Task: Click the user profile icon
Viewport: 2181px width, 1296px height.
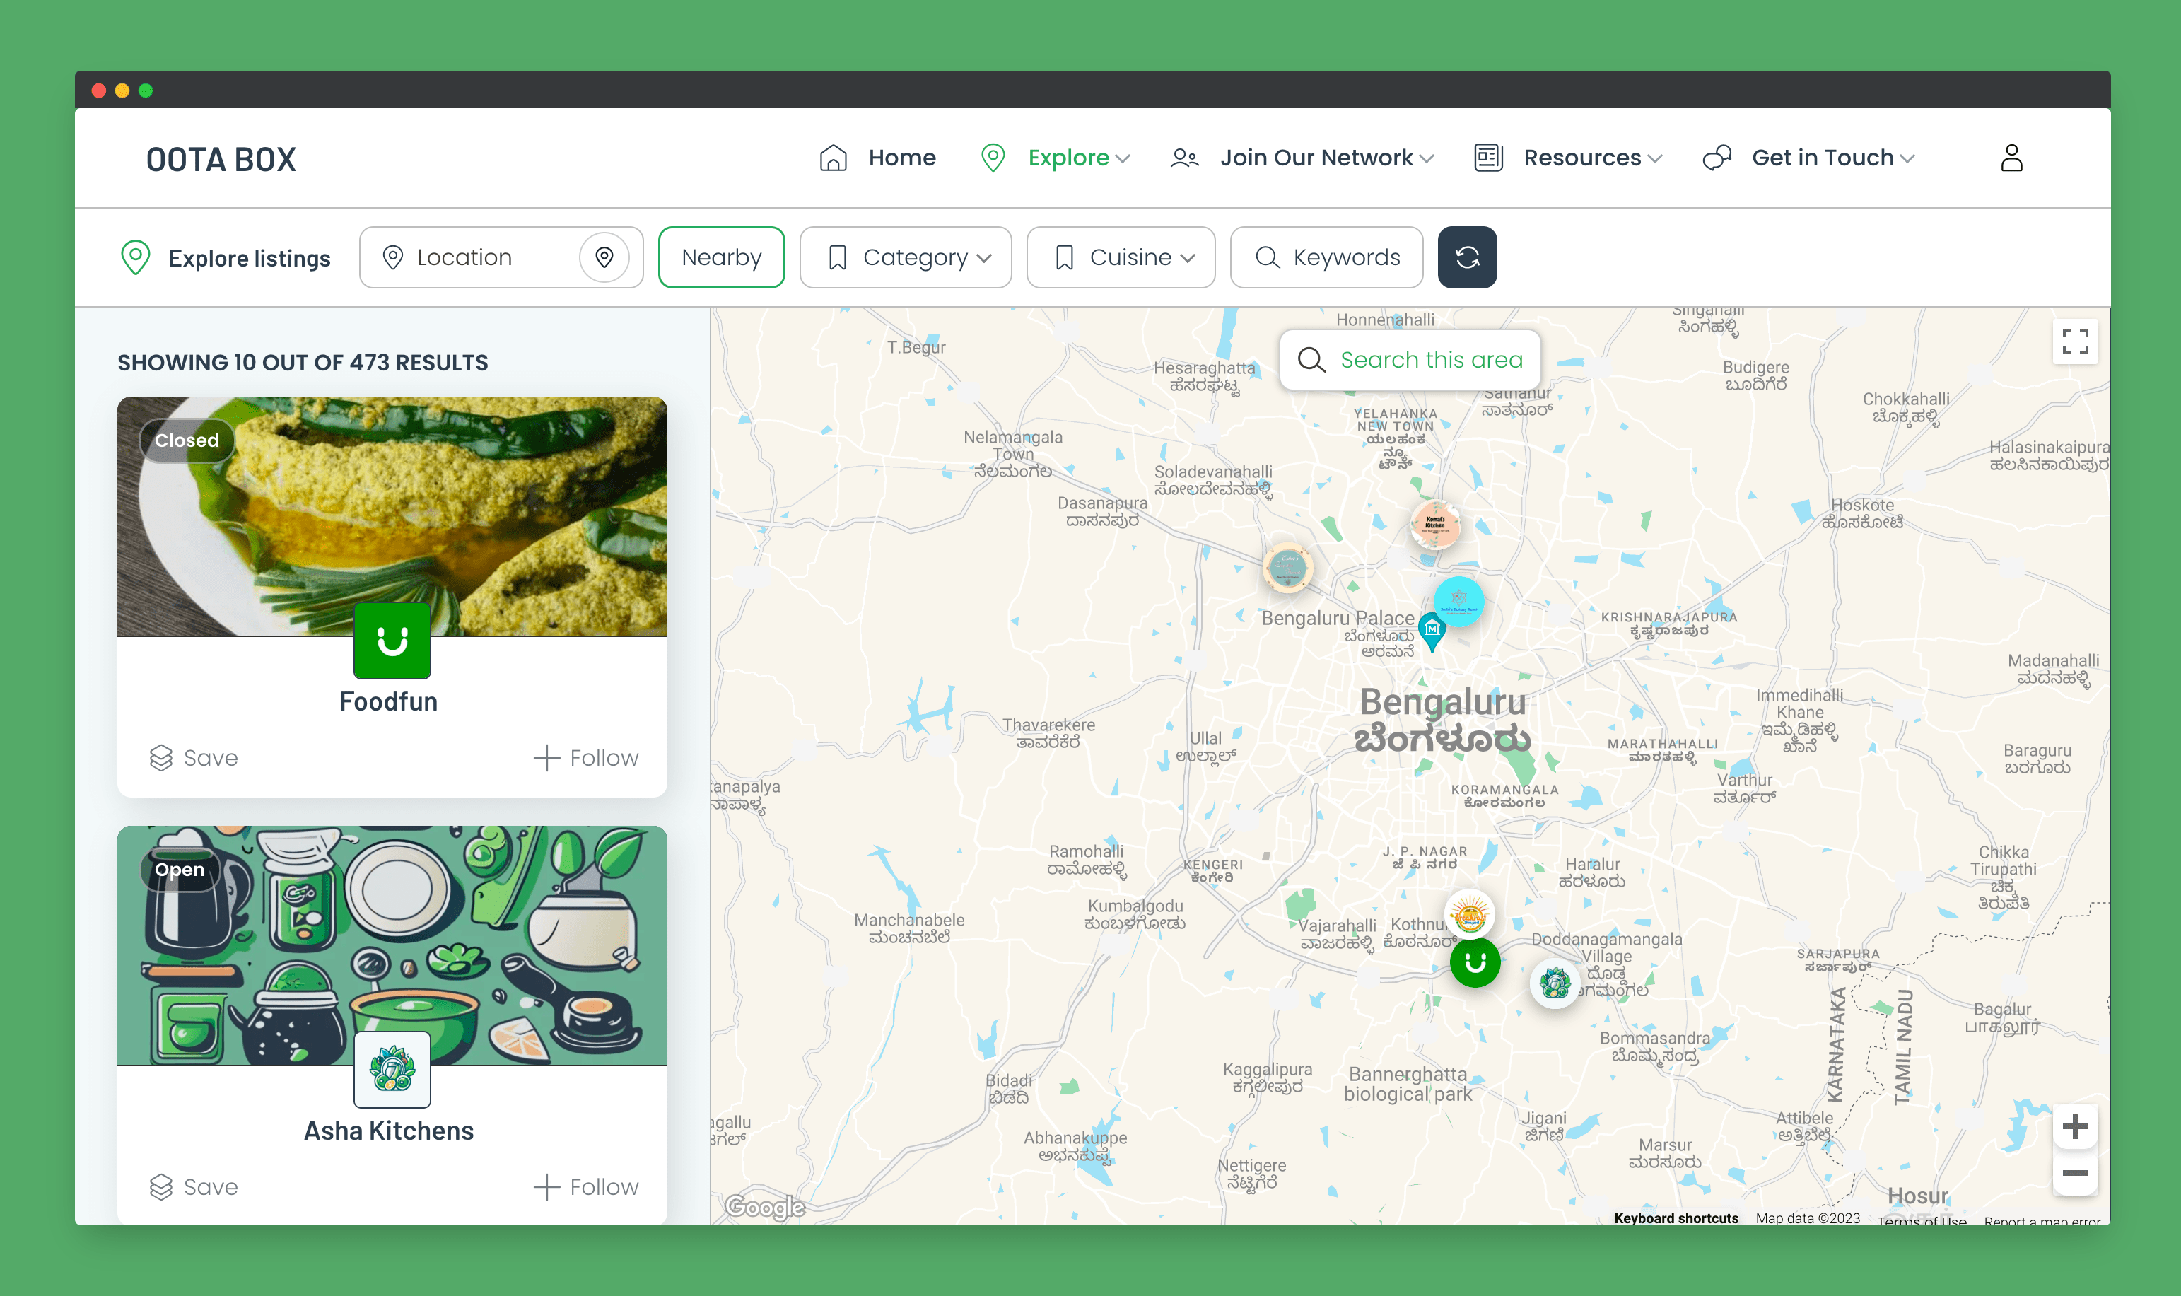Action: coord(2011,158)
